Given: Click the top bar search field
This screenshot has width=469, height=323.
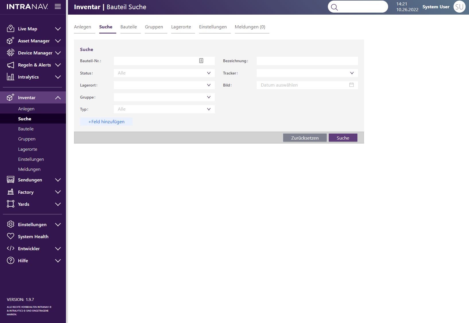Looking at the screenshot, I should tap(358, 7).
